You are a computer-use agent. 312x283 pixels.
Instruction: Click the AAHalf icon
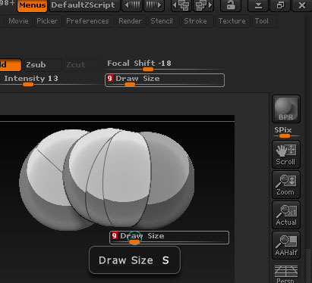pyautogui.click(x=286, y=245)
